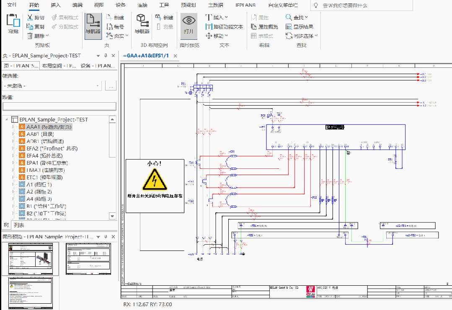Click the path function text (路径功能文本) icon
The height and width of the screenshot is (310, 452).
(209, 27)
